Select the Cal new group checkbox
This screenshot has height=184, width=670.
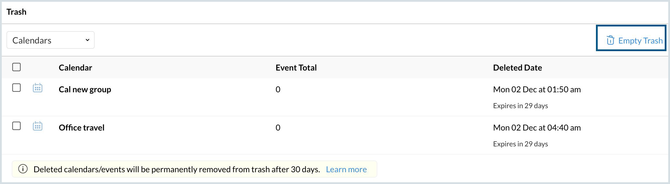pyautogui.click(x=16, y=88)
